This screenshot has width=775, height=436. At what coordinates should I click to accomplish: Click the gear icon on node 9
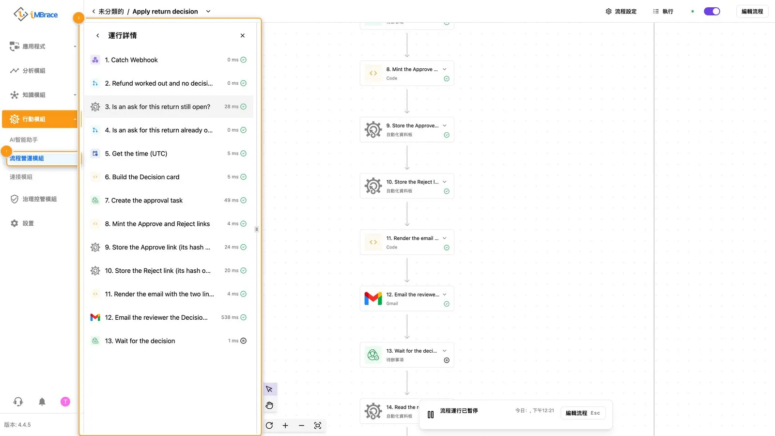(373, 129)
